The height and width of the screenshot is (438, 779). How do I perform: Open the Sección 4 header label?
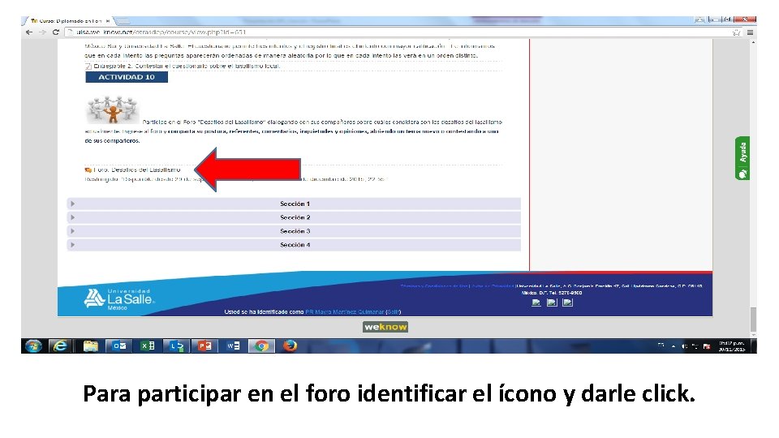point(295,245)
